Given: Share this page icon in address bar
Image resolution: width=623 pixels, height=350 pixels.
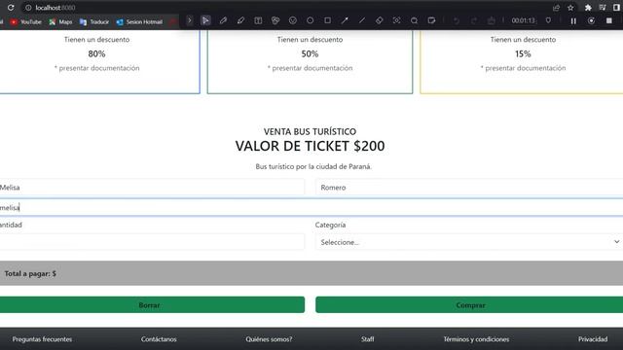Looking at the screenshot, I should click(x=556, y=8).
